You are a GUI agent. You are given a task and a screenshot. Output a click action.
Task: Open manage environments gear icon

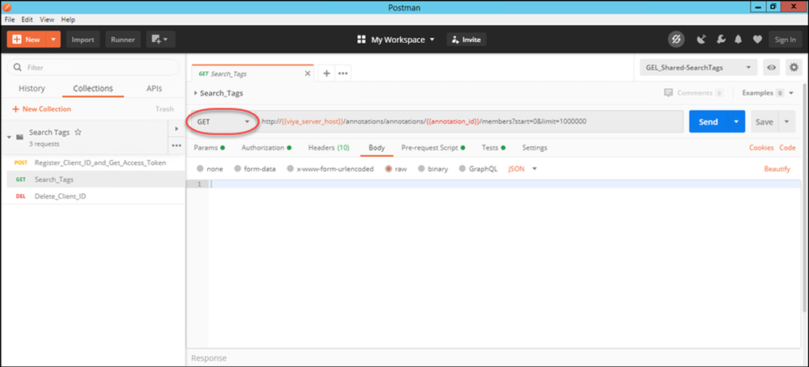794,67
